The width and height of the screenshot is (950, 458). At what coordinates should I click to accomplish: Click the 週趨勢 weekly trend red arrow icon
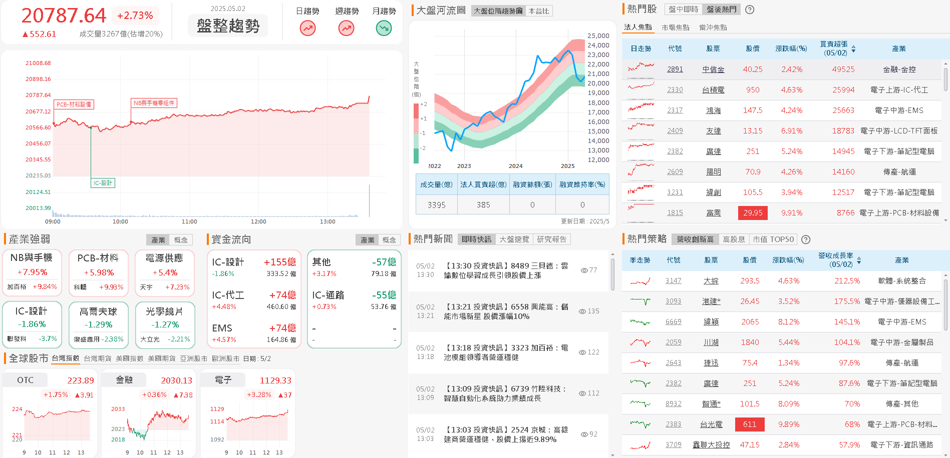pyautogui.click(x=346, y=28)
